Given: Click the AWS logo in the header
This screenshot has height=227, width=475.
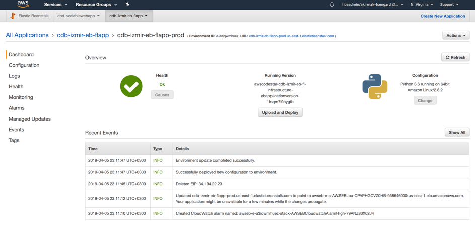Looking at the screenshot, I should (23, 4).
